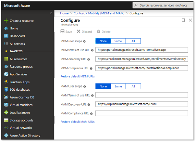Click the MAM Terms of use URL field
This screenshot has height=143, width=196.
coord(141,95)
